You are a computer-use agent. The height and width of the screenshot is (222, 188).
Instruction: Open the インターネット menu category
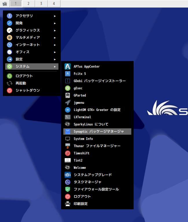click(32, 45)
